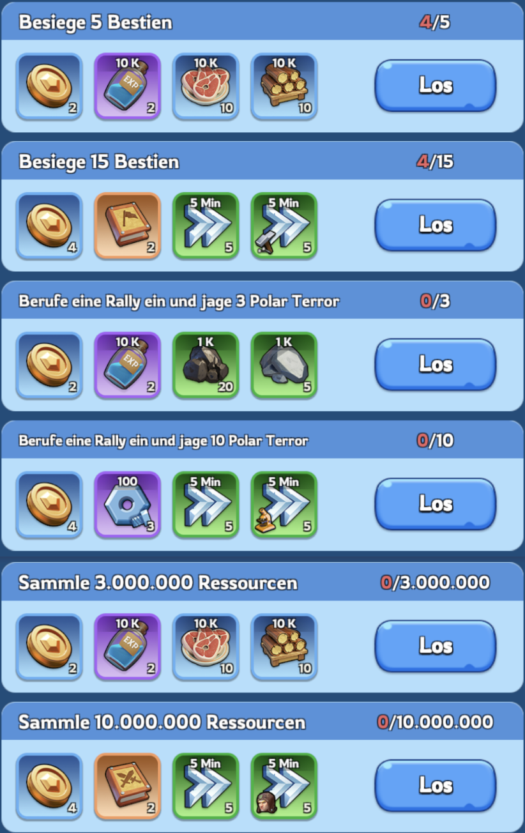This screenshot has height=833, width=525.
Task: Tap gold coin reward in Besiege 15 Bestien
Action: [49, 225]
